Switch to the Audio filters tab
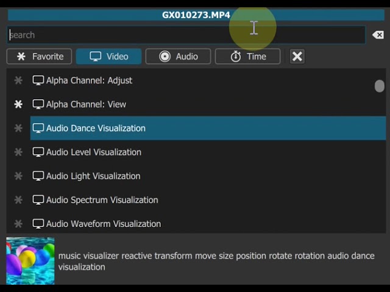This screenshot has height=292, width=390. (x=178, y=57)
